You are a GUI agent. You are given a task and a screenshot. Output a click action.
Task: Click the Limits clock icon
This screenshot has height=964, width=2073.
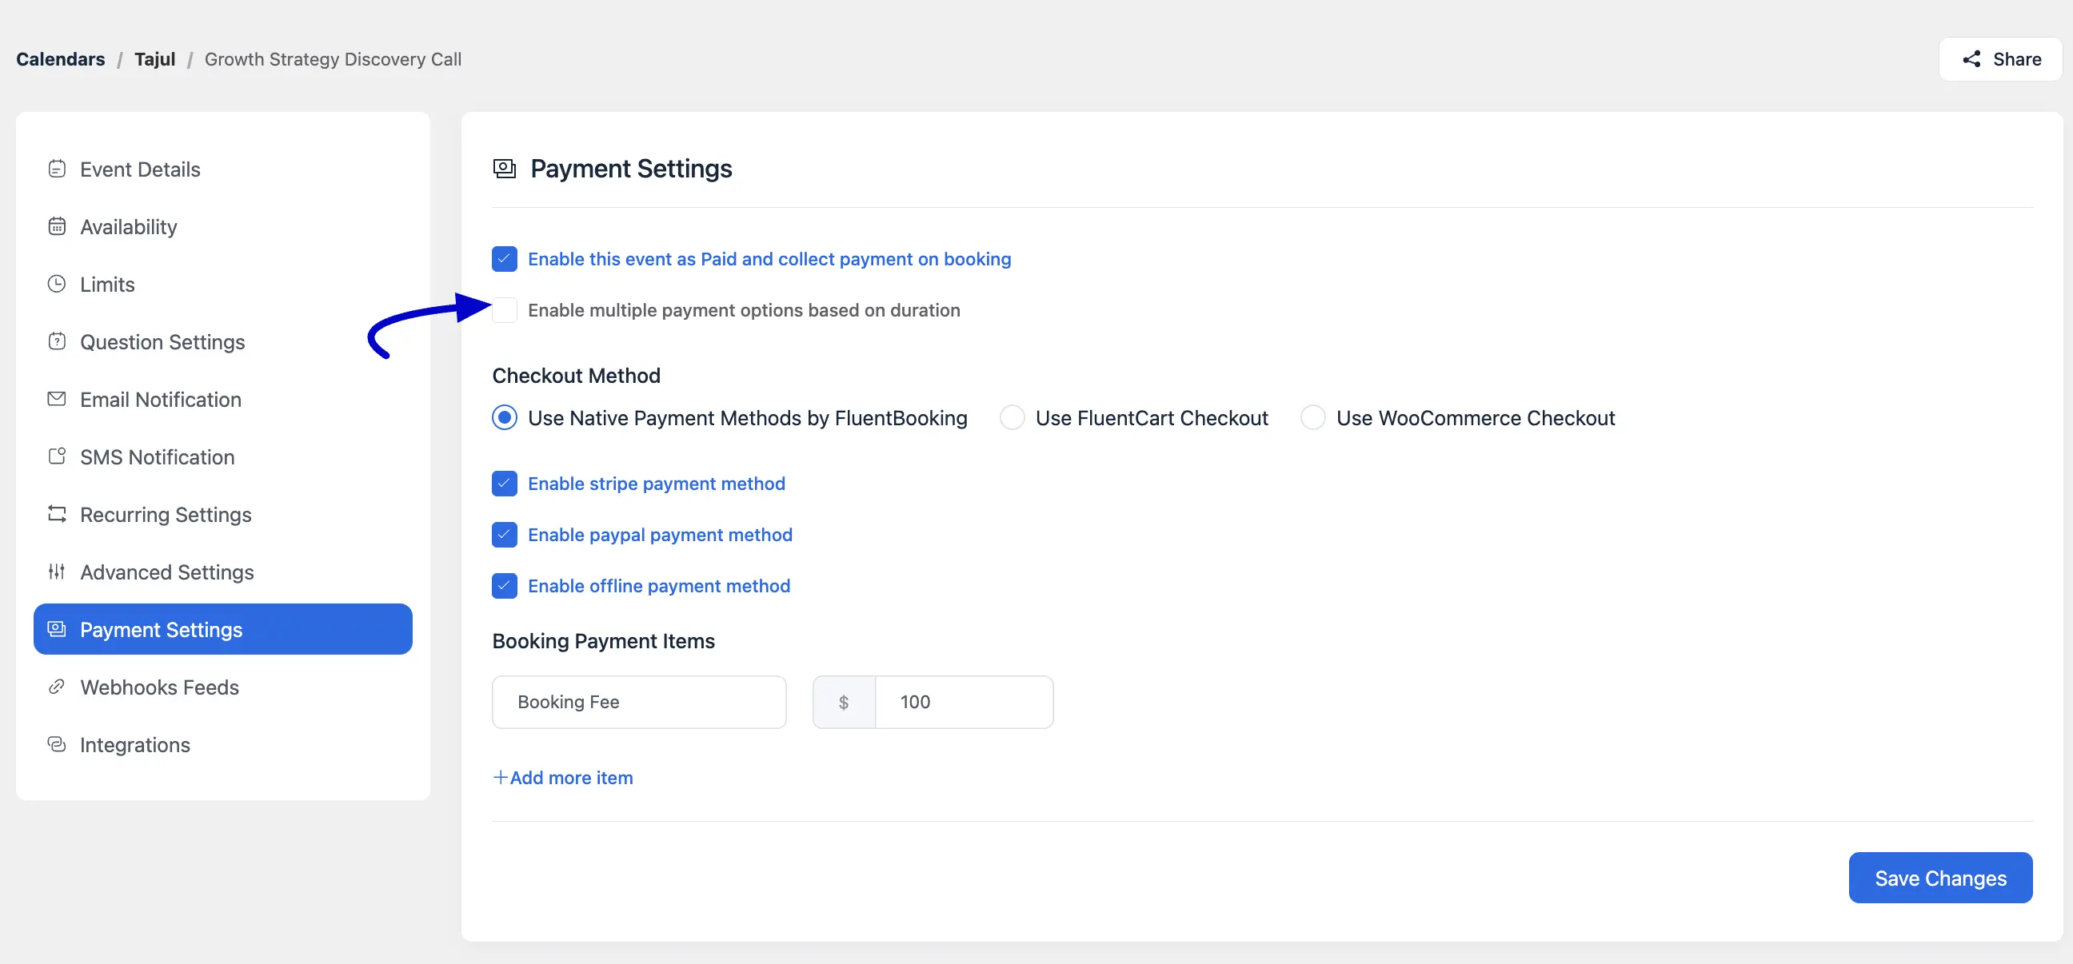[56, 284]
